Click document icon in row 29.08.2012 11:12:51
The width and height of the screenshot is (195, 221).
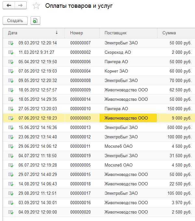[11, 193]
